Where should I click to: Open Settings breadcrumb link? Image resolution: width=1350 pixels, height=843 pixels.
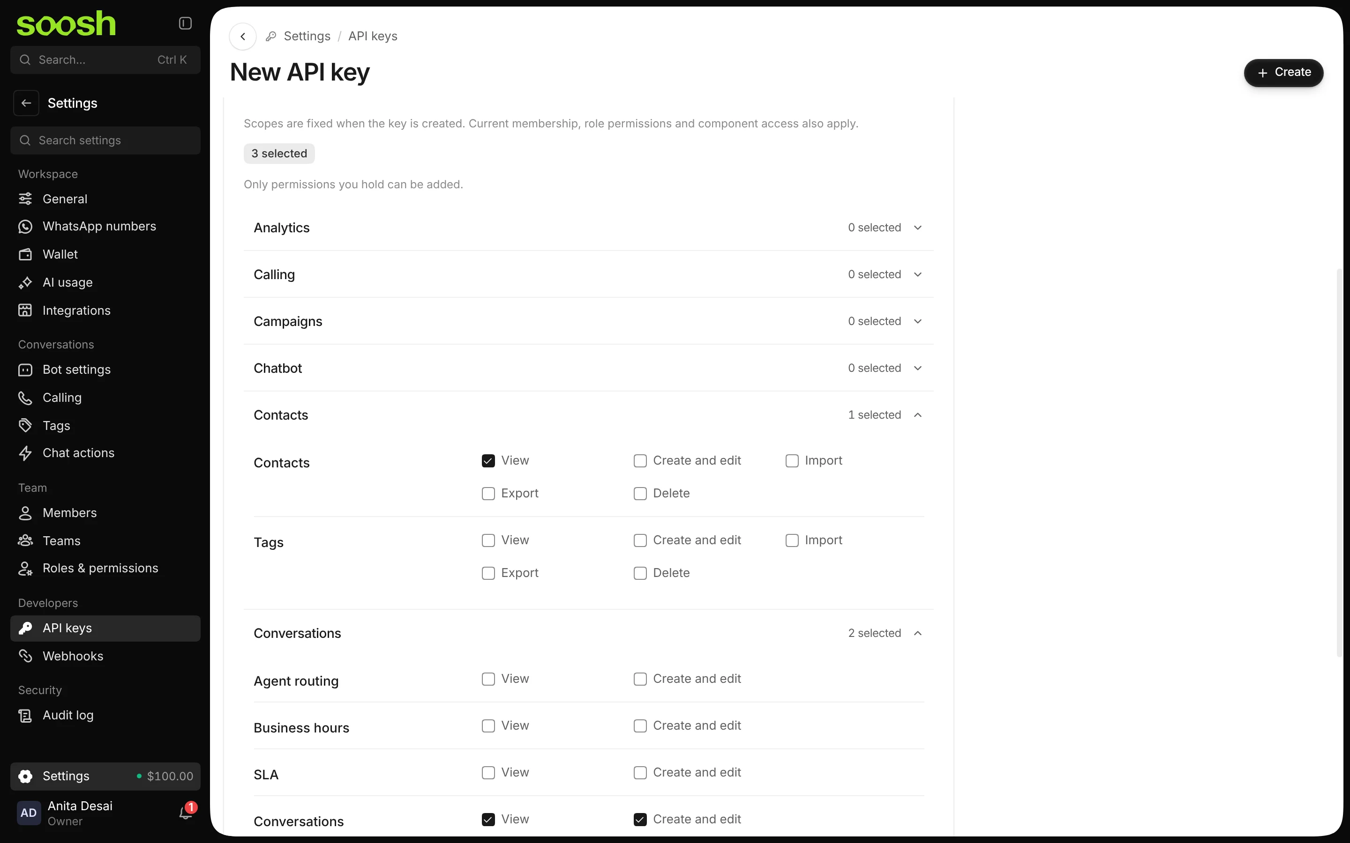coord(307,36)
